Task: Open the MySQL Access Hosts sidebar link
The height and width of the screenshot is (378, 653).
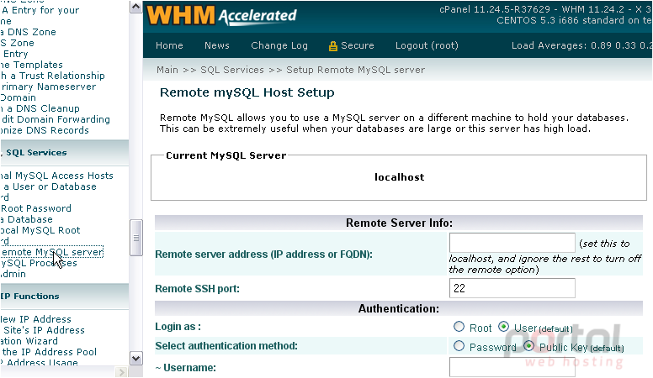Action: click(56, 176)
